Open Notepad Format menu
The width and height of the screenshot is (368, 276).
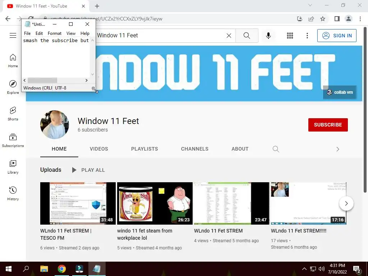(55, 33)
